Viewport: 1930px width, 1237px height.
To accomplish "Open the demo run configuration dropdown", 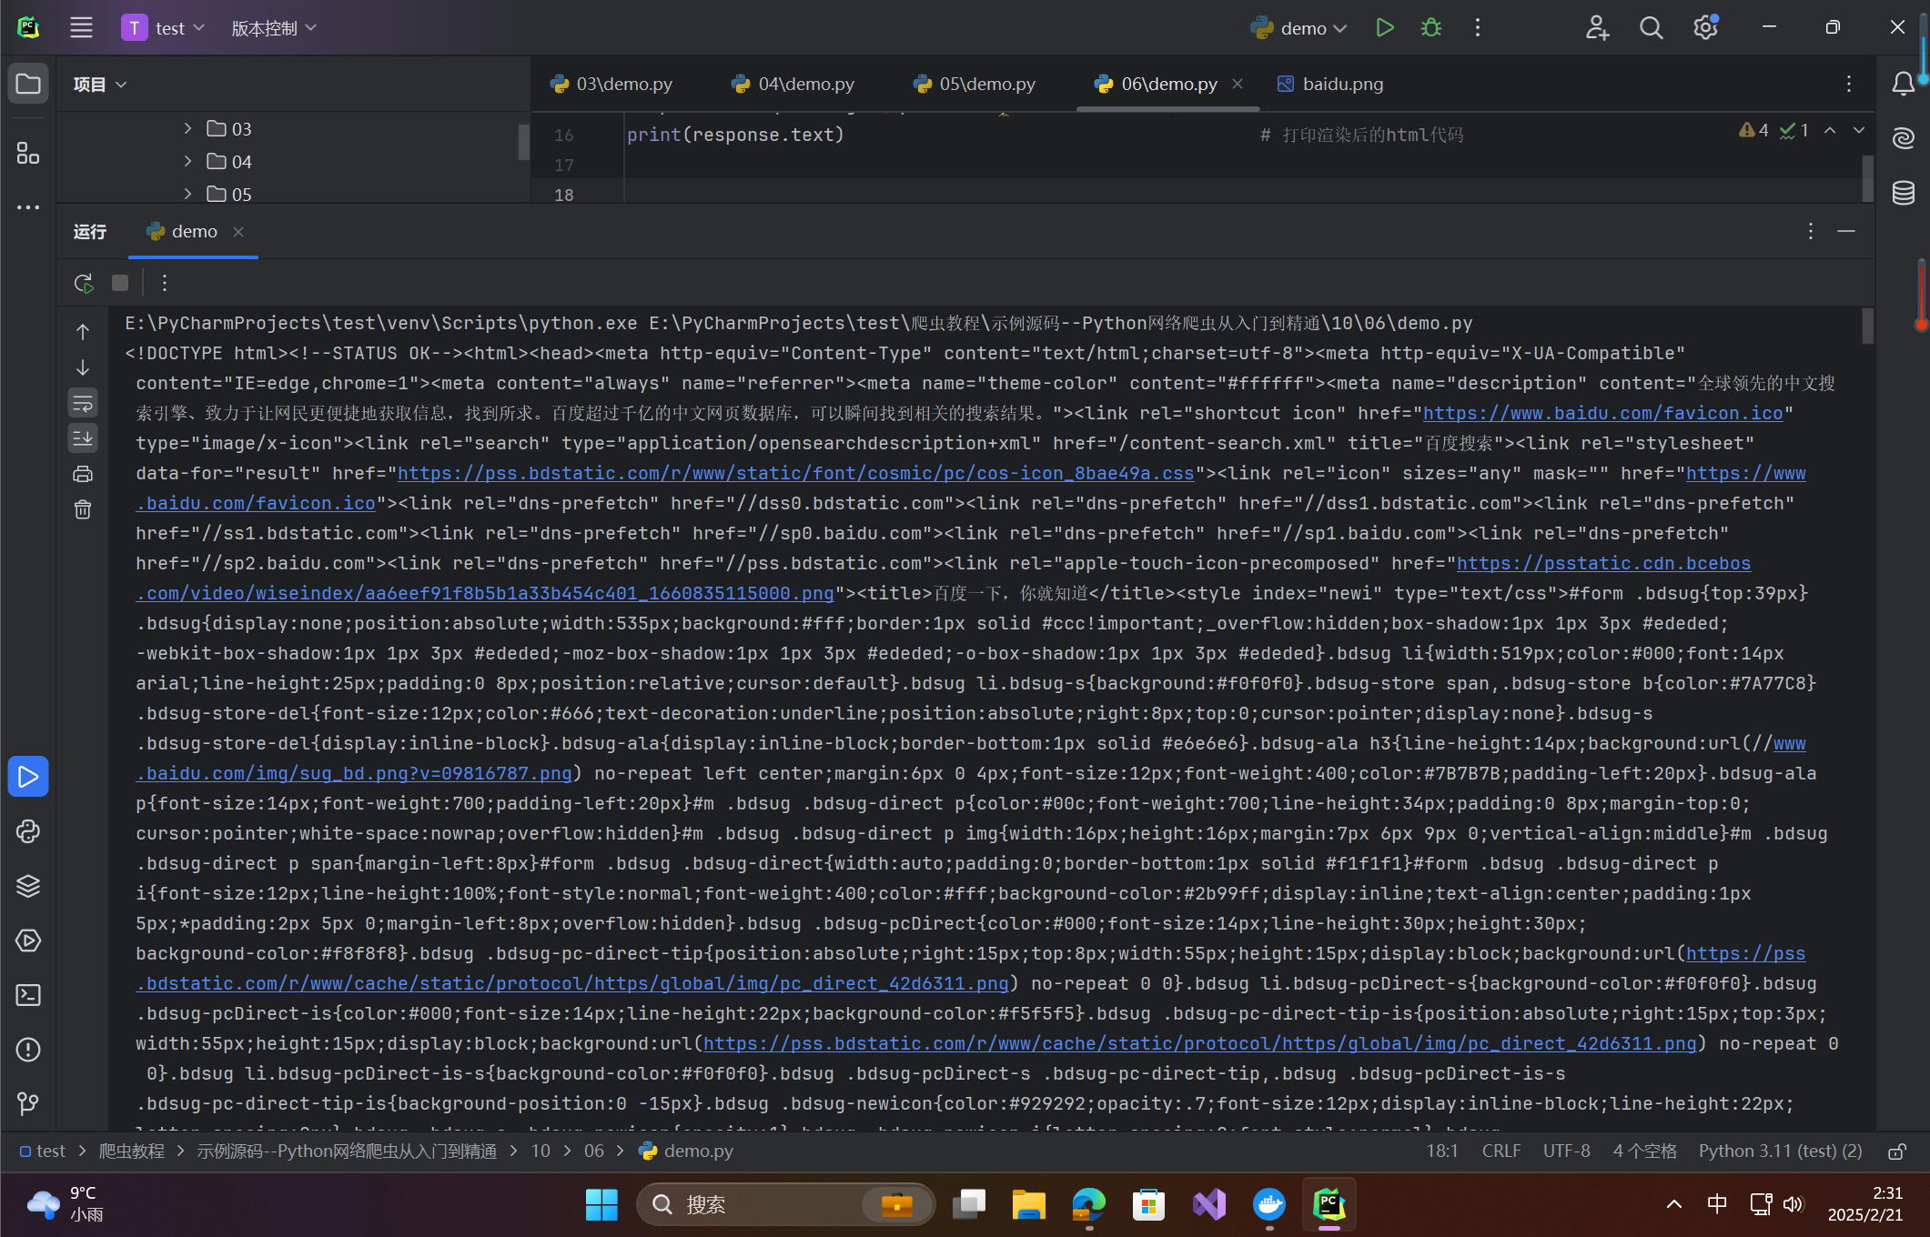I will point(1301,28).
